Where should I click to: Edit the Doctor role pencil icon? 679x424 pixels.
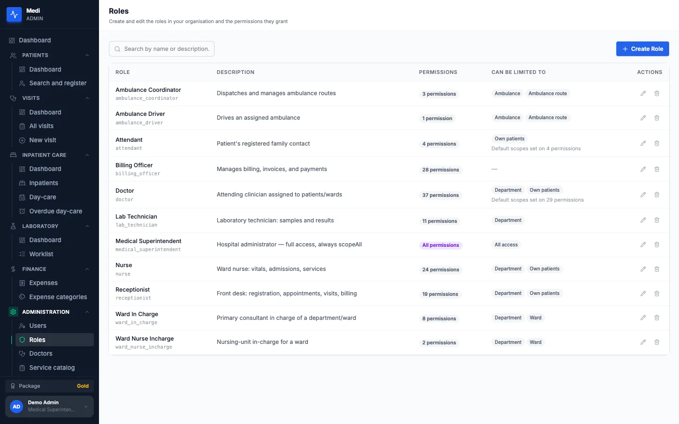click(x=643, y=195)
